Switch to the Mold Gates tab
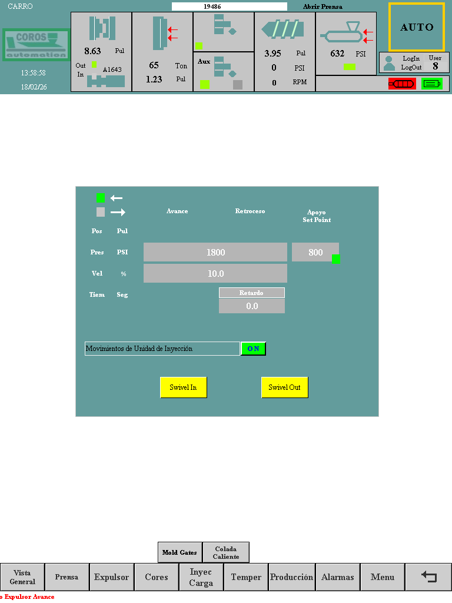Image resolution: width=452 pixels, height=603 pixels. (x=180, y=552)
